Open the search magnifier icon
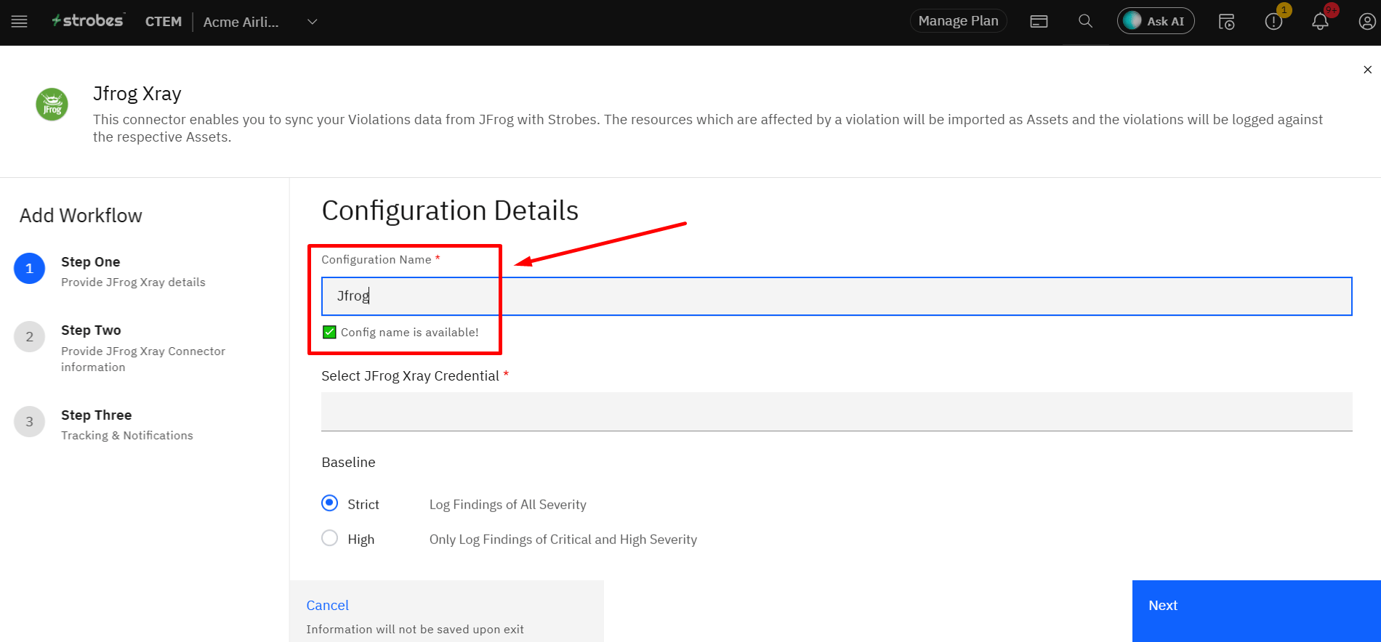This screenshot has width=1381, height=642. point(1085,21)
